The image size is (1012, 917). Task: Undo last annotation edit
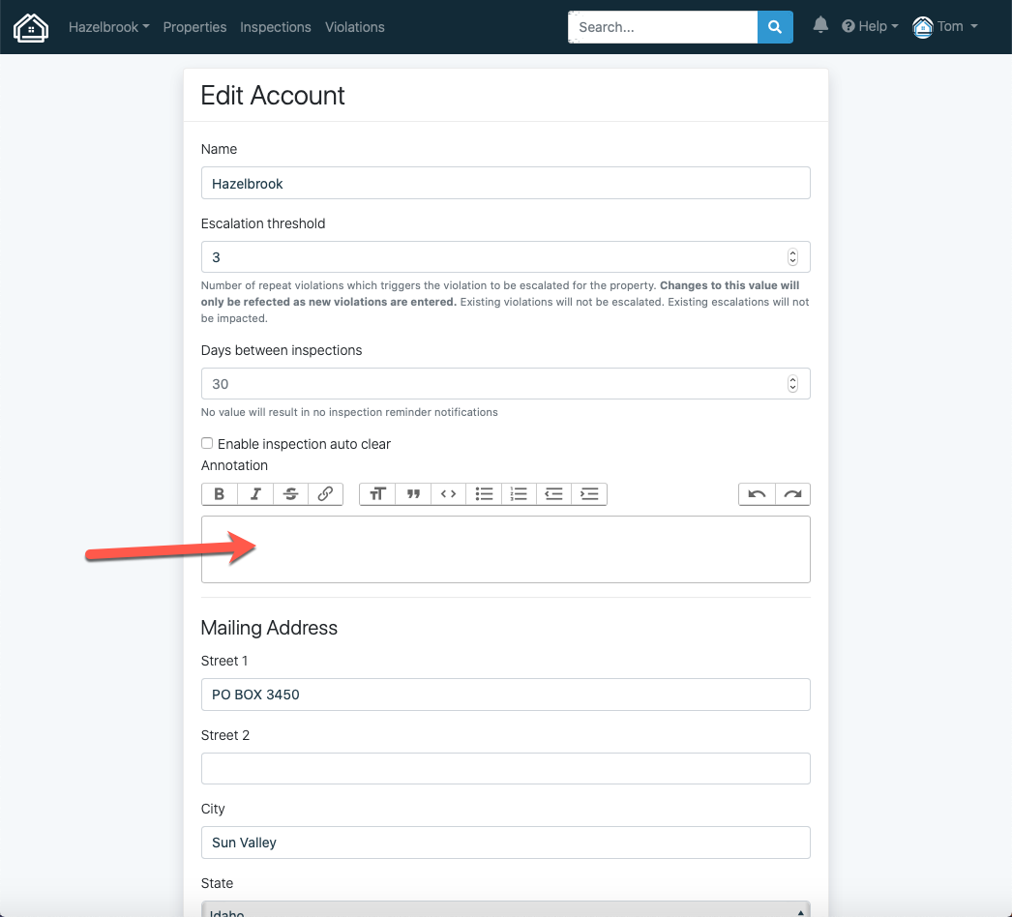click(757, 494)
